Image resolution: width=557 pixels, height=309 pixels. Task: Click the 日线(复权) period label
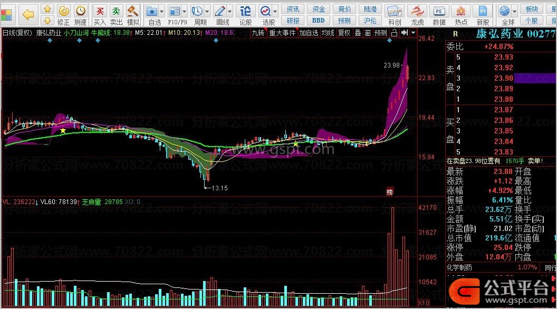pyautogui.click(x=17, y=33)
